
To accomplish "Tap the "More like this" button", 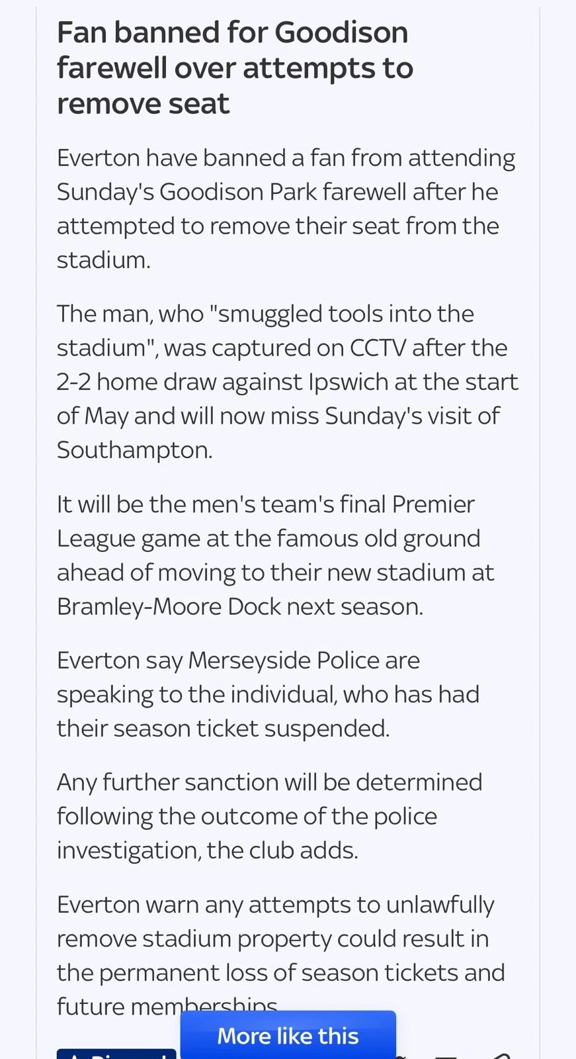I will click(x=288, y=1035).
